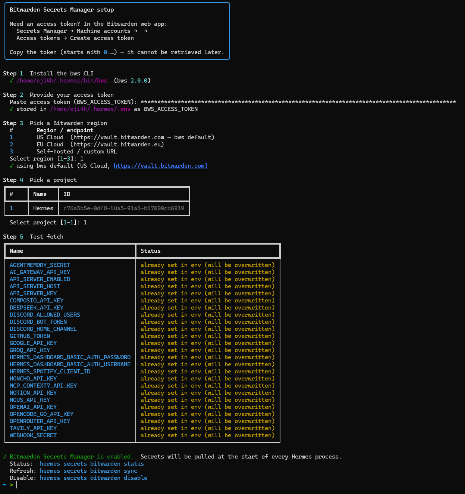Image resolution: width=465 pixels, height=494 pixels.
Task: Click the 'Step 4 Pick a project' heading
Action: 40,180
